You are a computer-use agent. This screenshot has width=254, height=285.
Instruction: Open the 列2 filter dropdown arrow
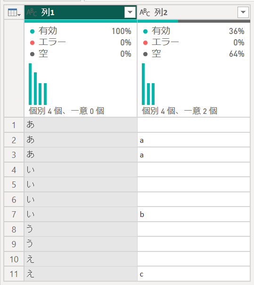point(243,12)
